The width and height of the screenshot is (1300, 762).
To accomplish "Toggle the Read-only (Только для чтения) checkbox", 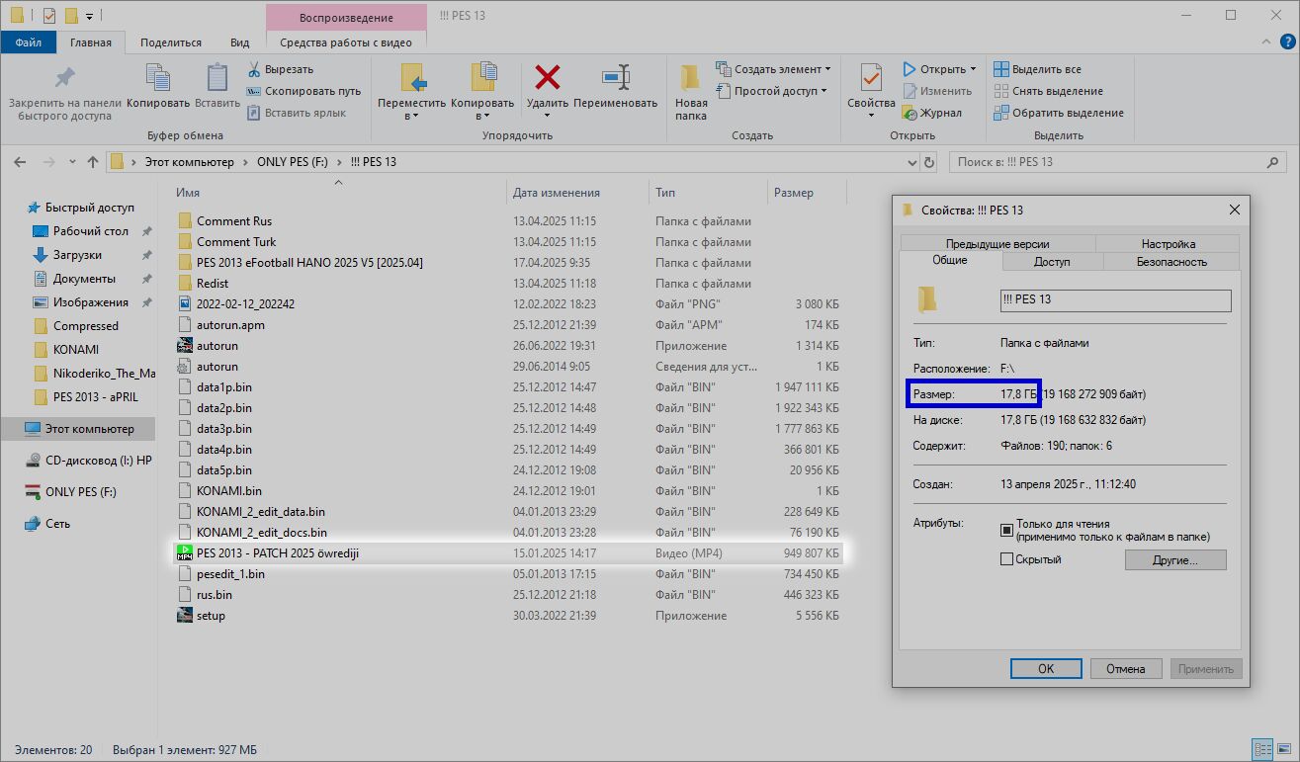I will (1007, 530).
